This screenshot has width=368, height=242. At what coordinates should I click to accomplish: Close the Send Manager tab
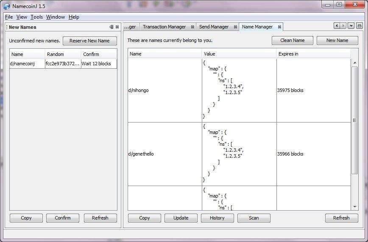tap(235, 27)
